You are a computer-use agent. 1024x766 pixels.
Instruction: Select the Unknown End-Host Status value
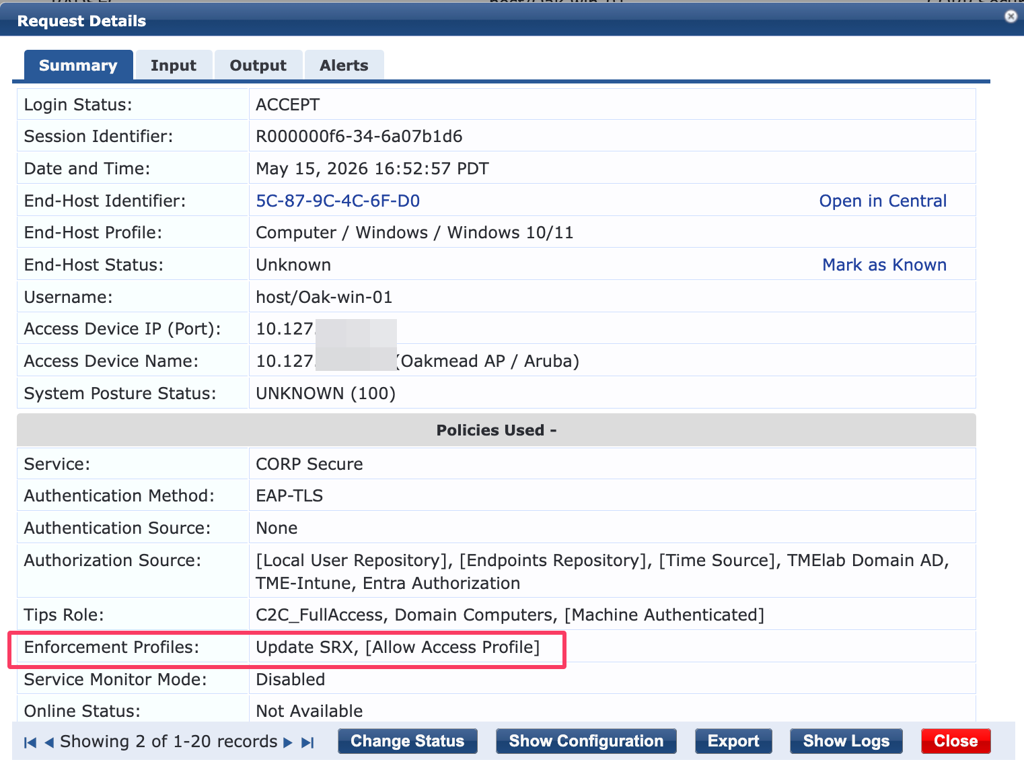click(x=293, y=265)
